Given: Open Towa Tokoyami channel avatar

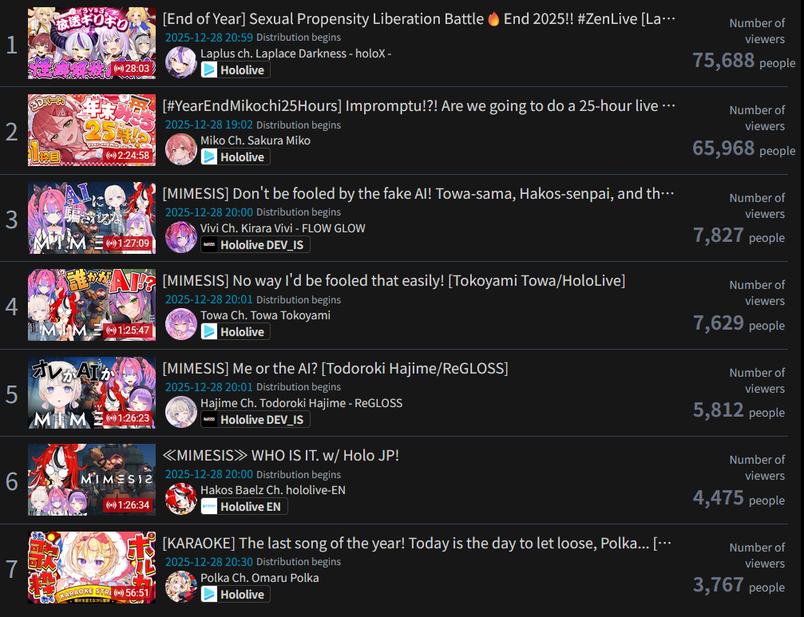Looking at the screenshot, I should pyautogui.click(x=181, y=324).
